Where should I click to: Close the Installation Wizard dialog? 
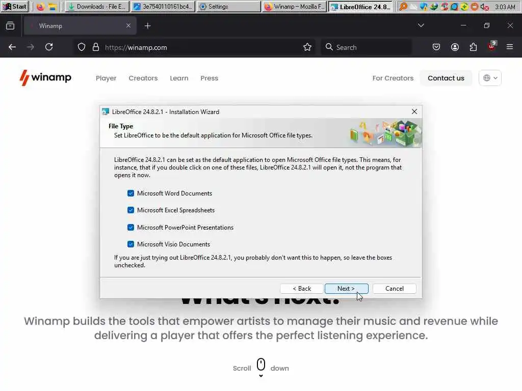[414, 111]
